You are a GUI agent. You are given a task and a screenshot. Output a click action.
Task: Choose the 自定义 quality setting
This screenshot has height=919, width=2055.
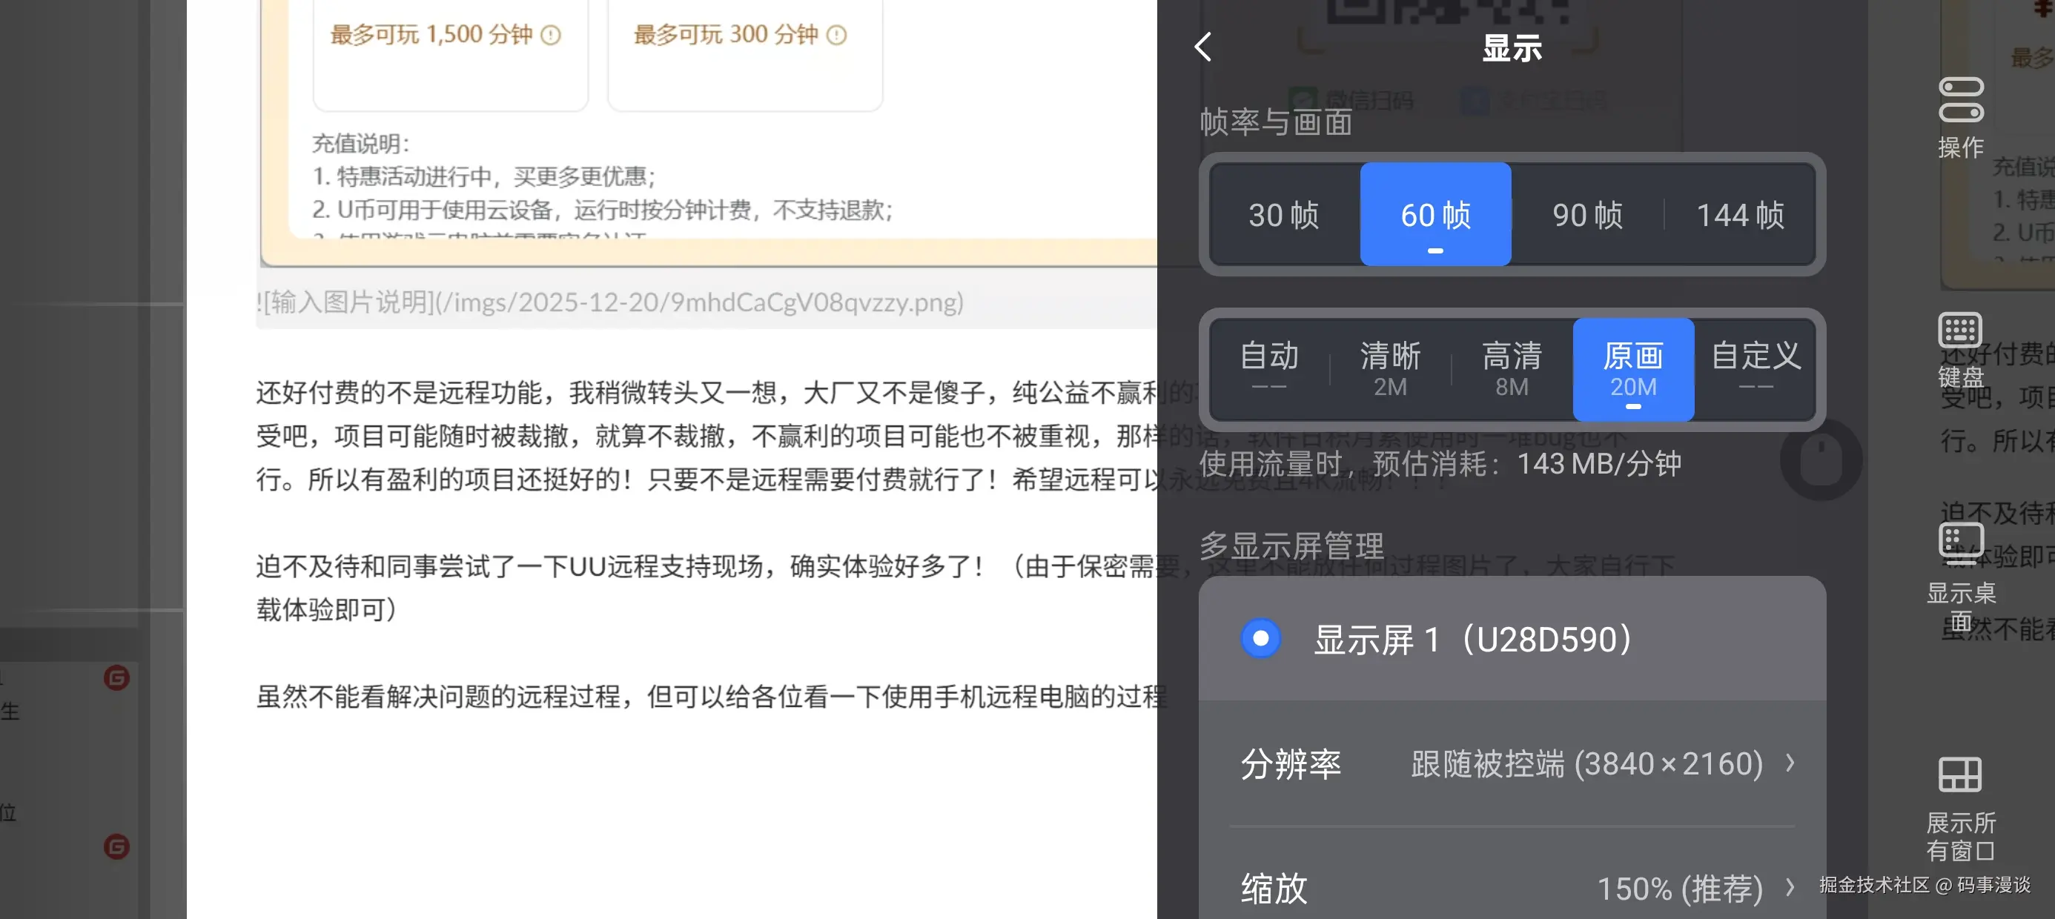pos(1755,368)
